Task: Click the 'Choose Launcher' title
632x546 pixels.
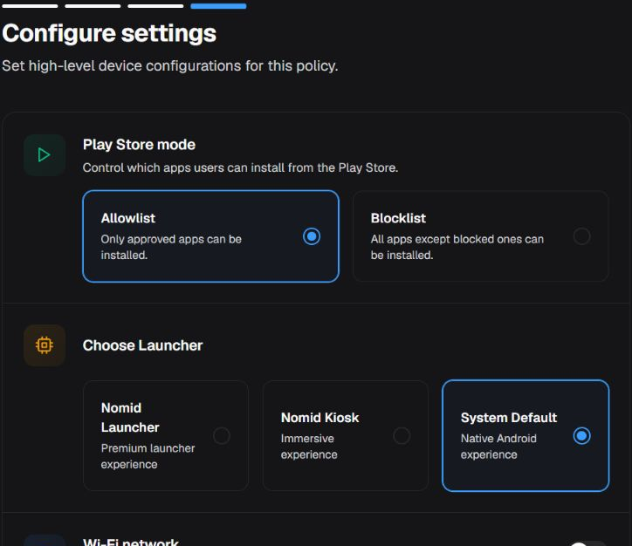Action: [142, 345]
